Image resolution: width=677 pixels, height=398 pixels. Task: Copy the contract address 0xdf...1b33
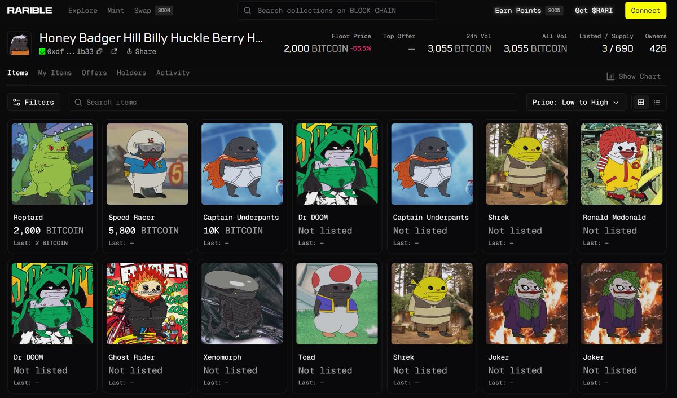tap(99, 51)
